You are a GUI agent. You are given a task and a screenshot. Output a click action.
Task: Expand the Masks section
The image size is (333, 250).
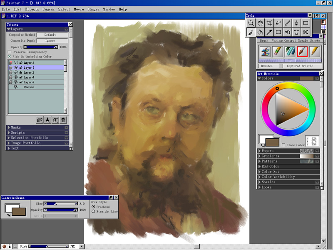point(9,127)
